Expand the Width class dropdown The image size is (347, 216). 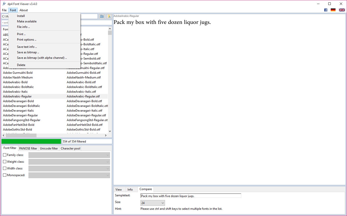[69, 168]
